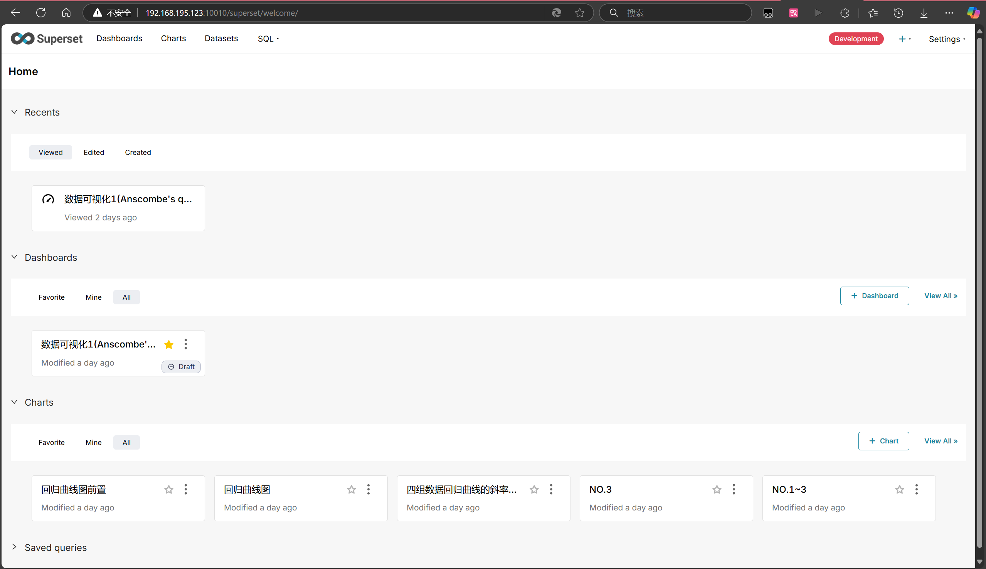The height and width of the screenshot is (569, 986).
Task: Click View All link for Charts
Action: click(x=941, y=441)
